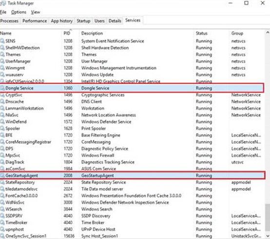Click the scrollbar up arrow
This screenshot has width=270, height=239.
[x=268, y=33]
